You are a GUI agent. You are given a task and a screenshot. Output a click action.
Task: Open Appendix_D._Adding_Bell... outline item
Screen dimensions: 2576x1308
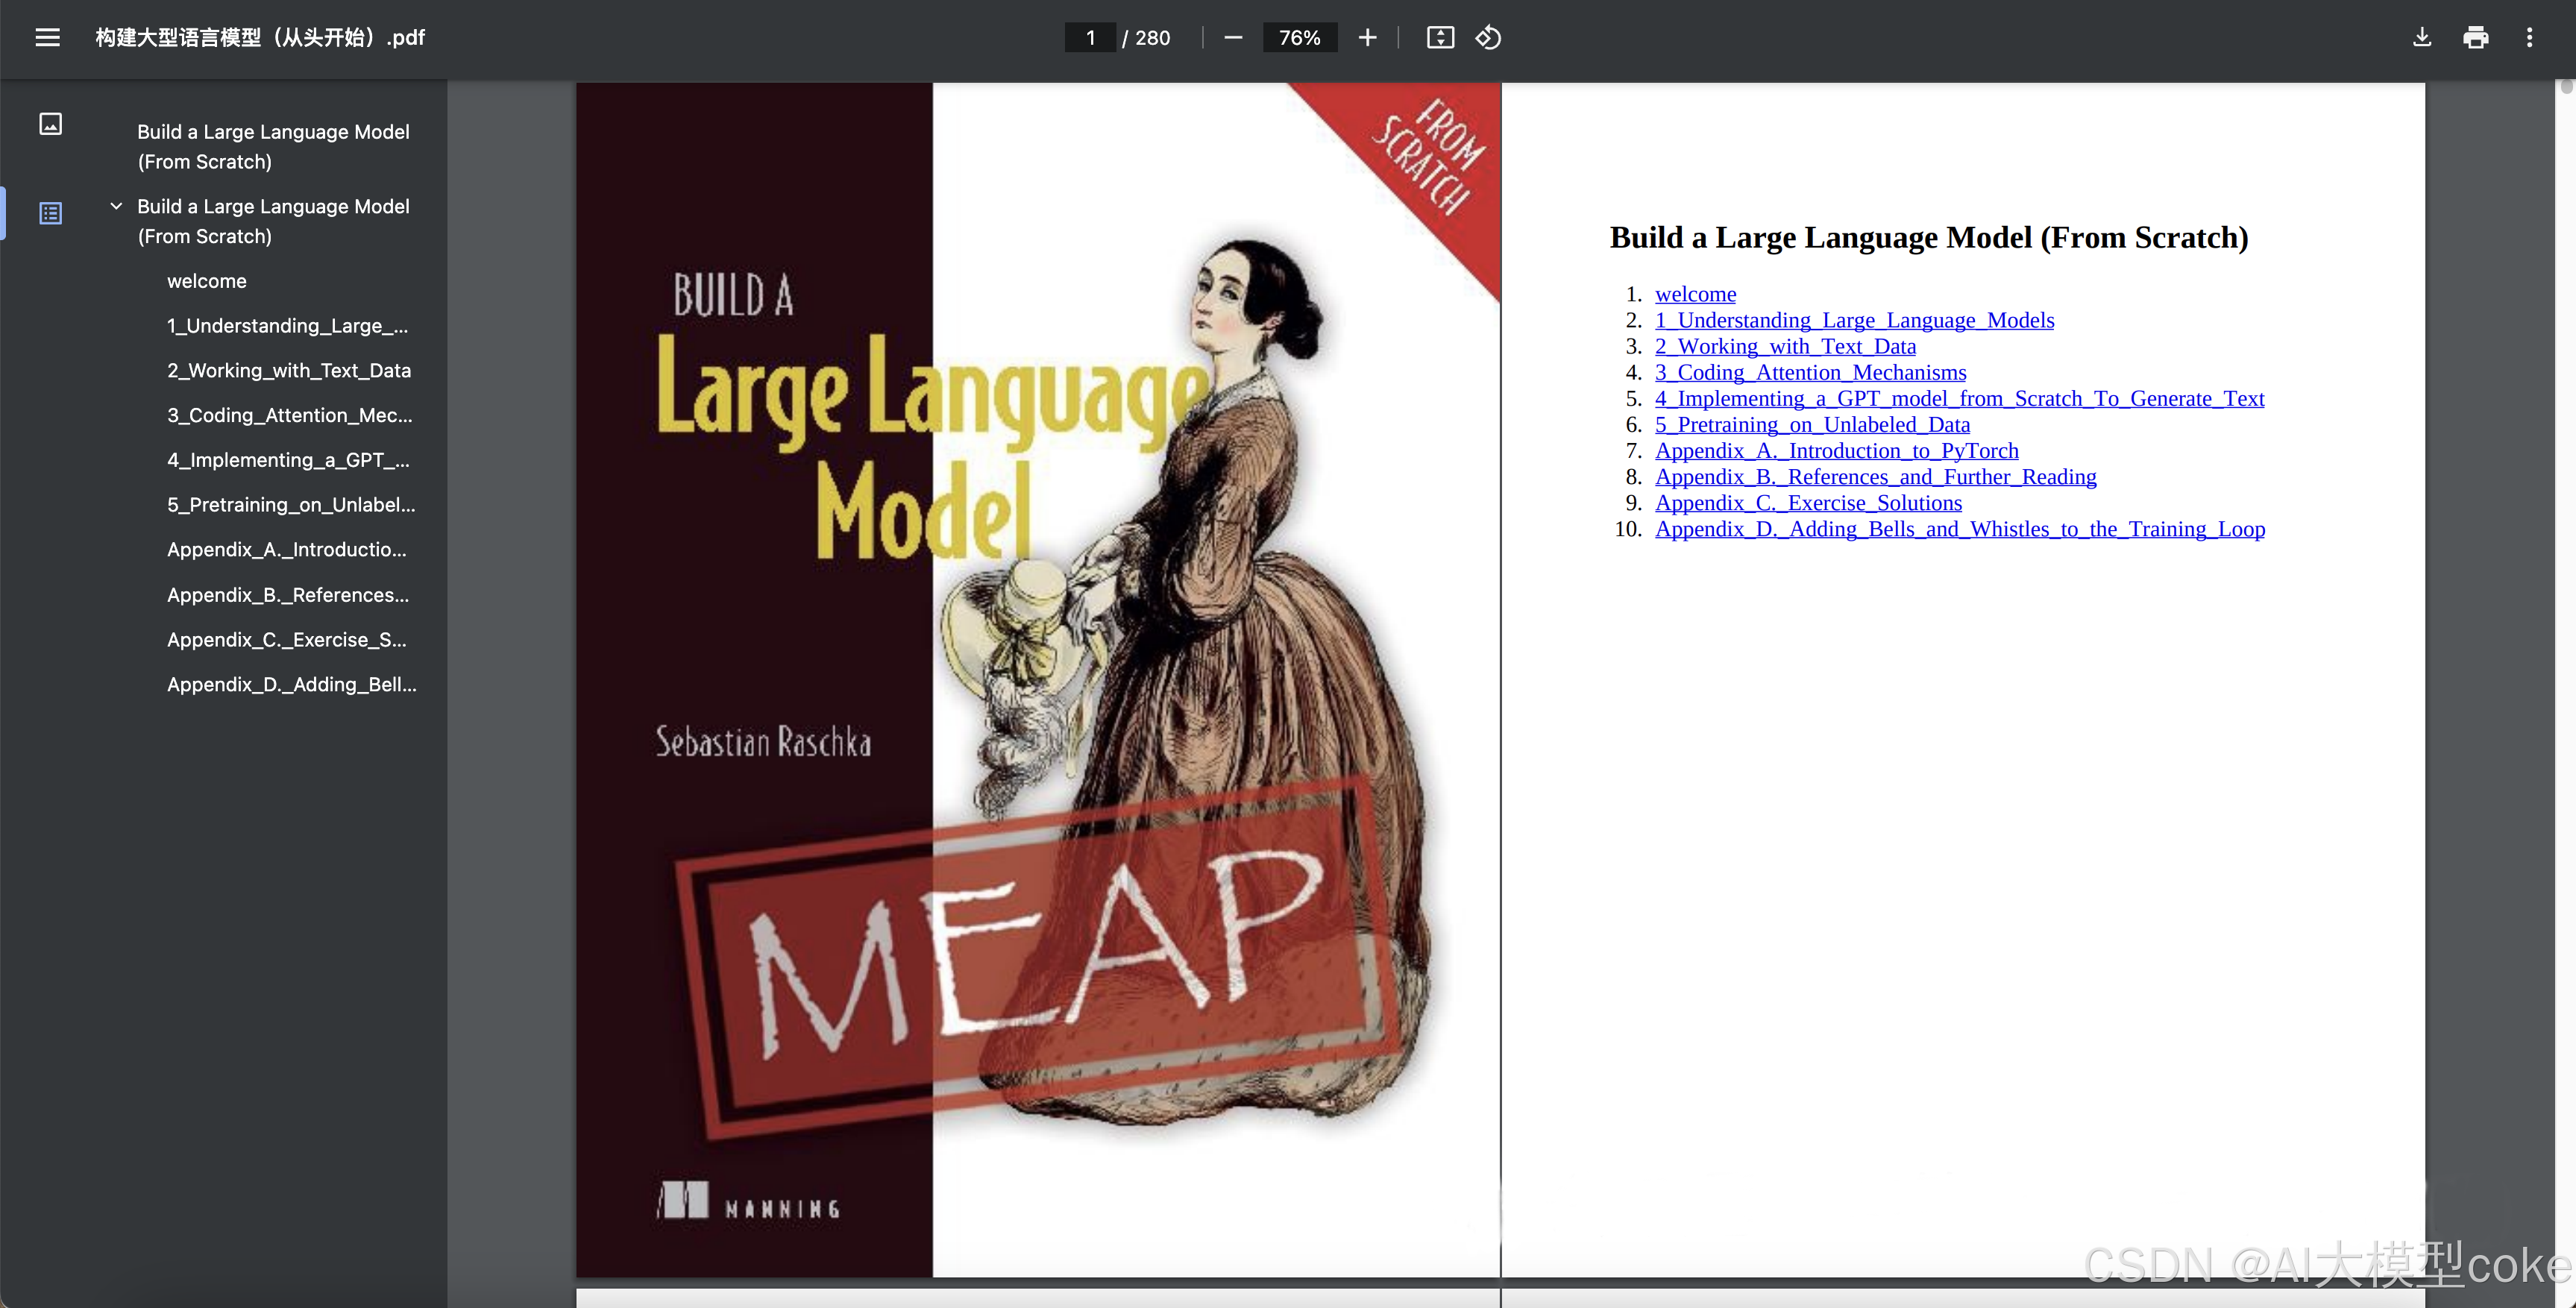click(x=292, y=685)
